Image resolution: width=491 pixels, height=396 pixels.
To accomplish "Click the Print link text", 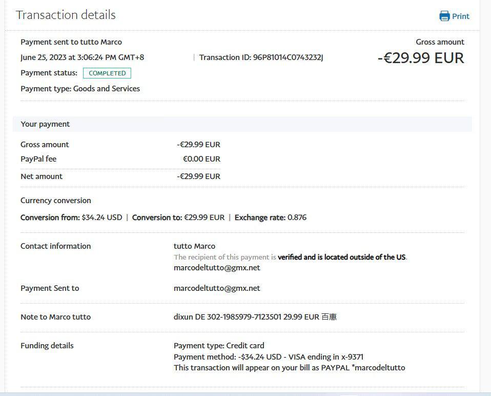I will tap(460, 16).
